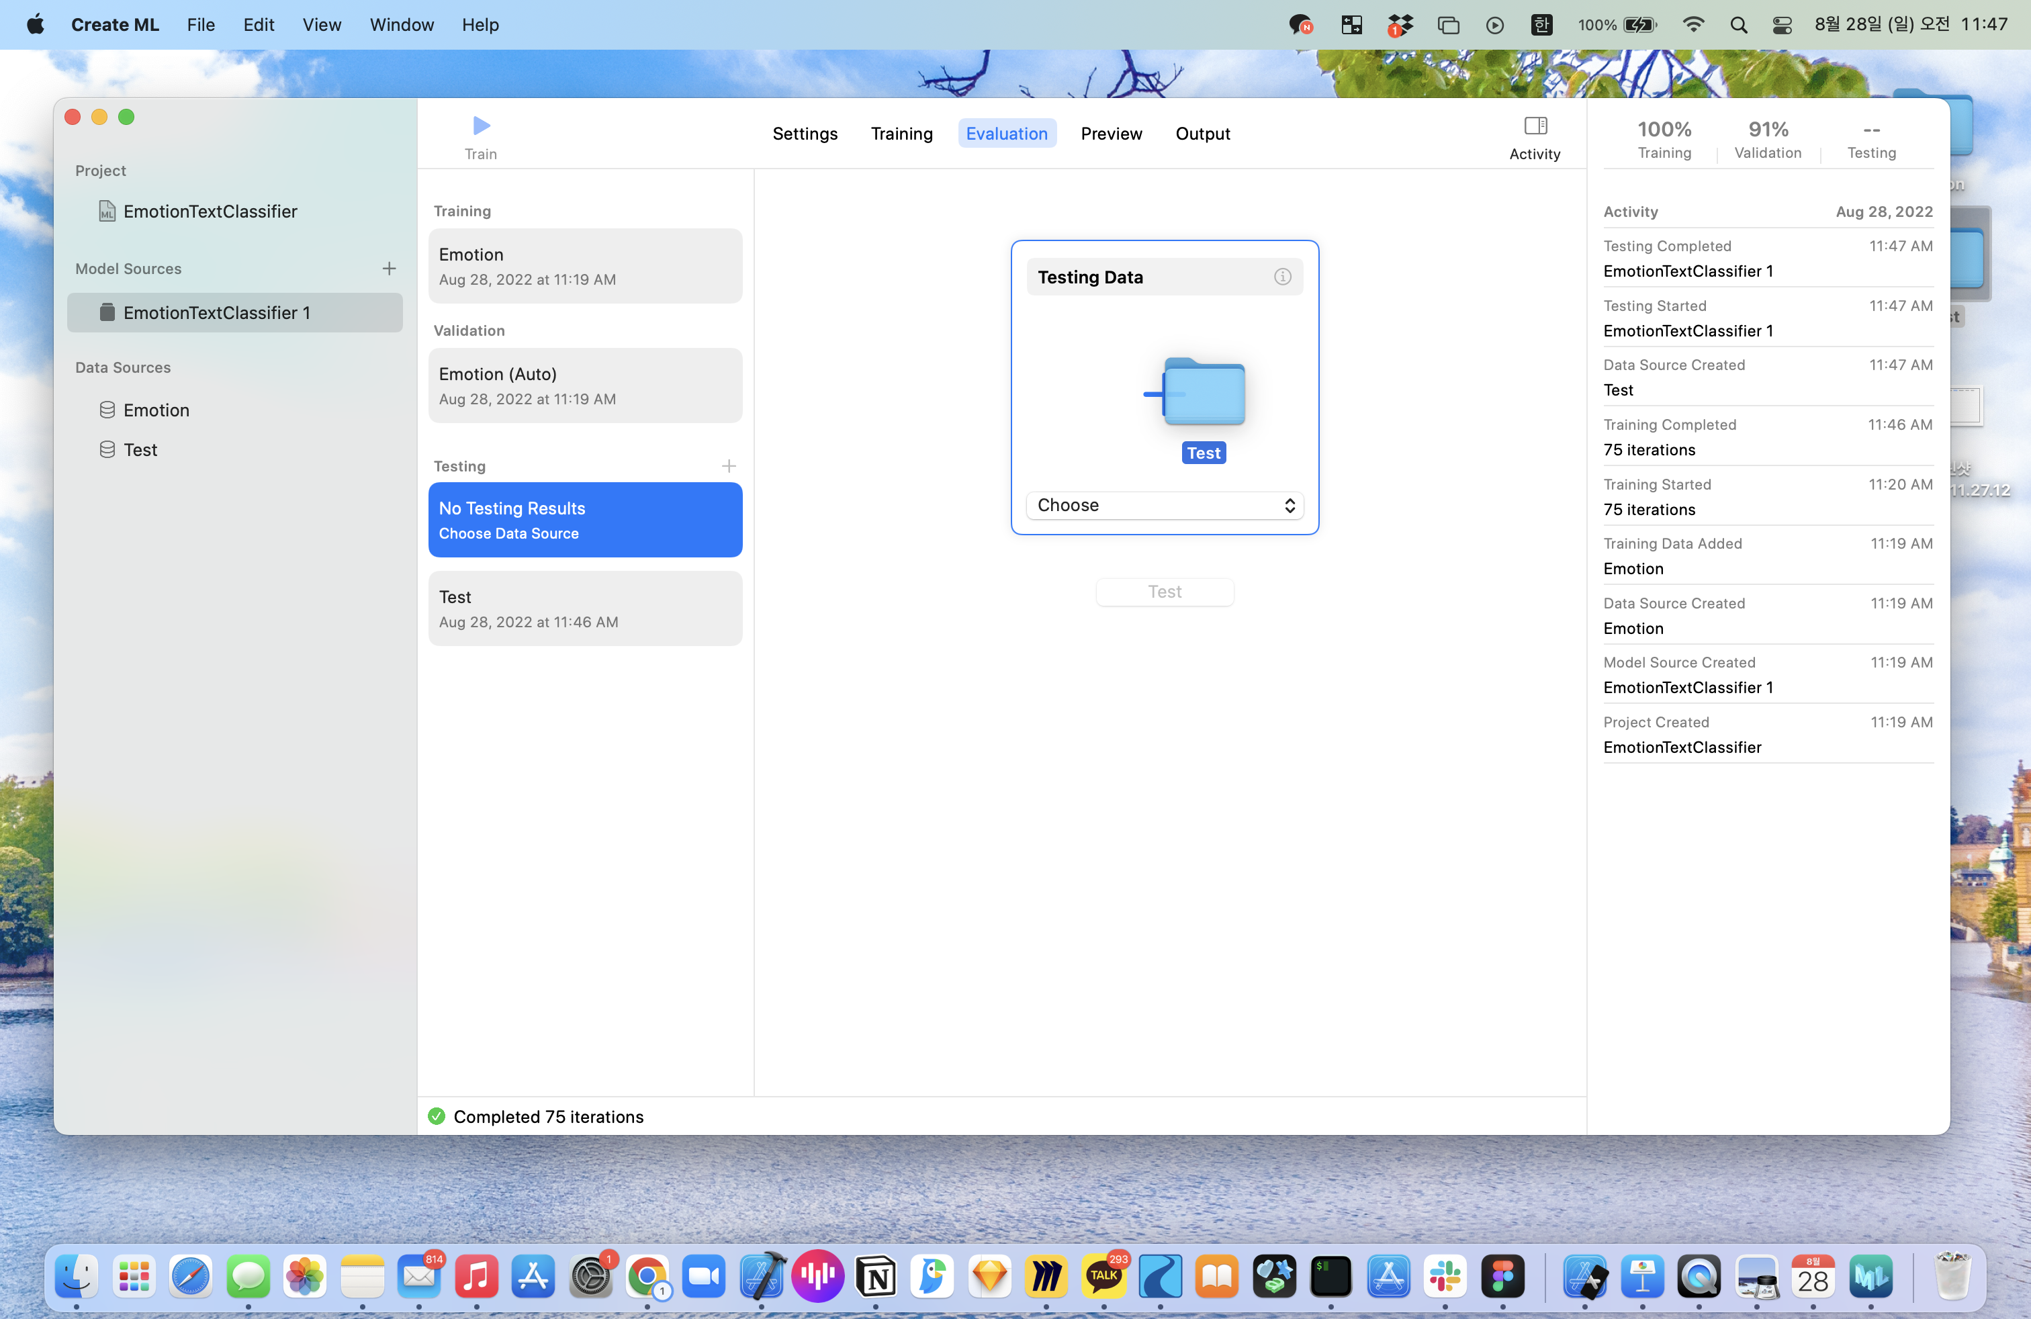Open Zoom from the Dock
This screenshot has width=2031, height=1319.
tap(704, 1276)
